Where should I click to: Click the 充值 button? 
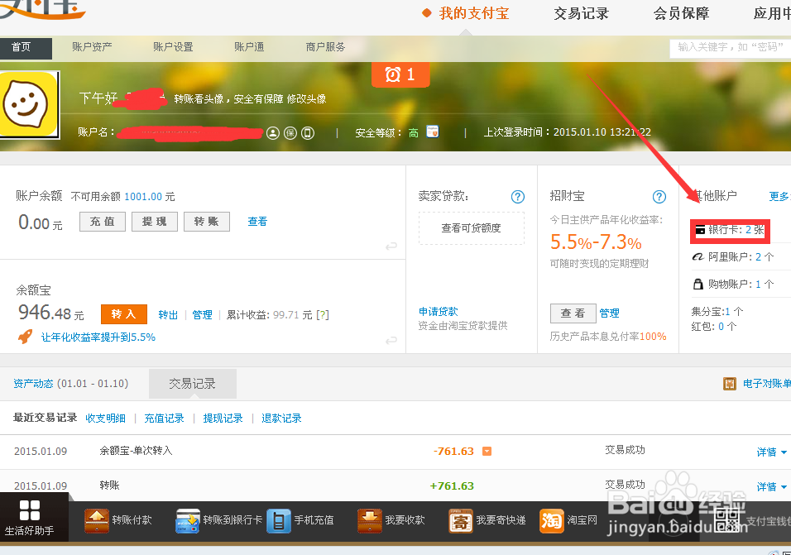103,222
